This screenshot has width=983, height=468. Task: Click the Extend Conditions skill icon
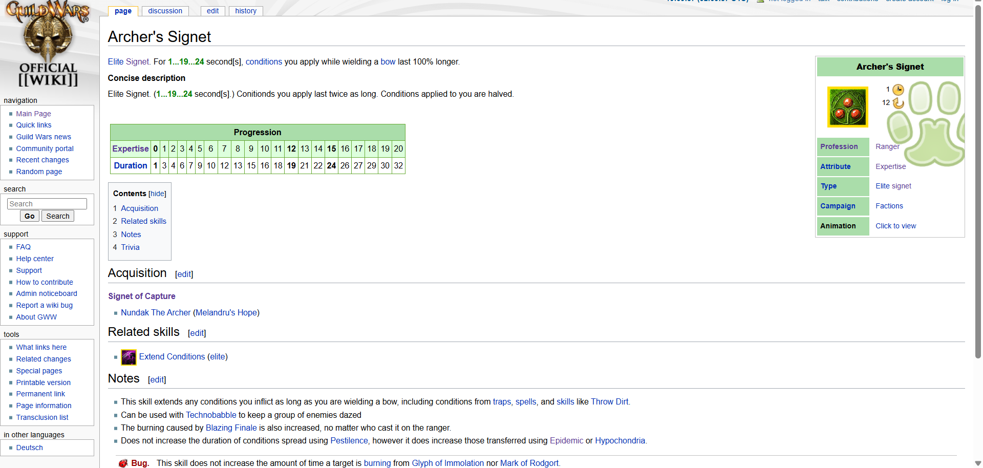[x=129, y=357]
